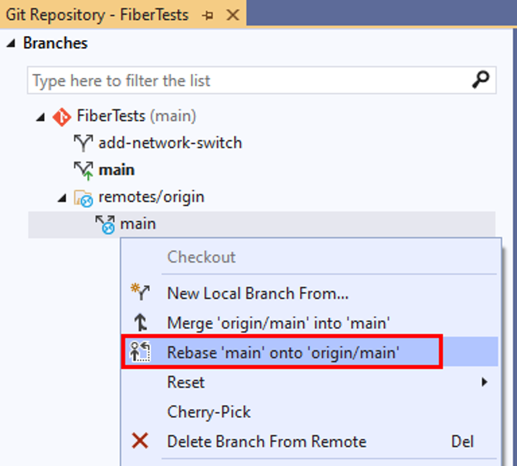517x466 pixels.
Task: Click the remotes/origin folder icon
Action: point(83,198)
